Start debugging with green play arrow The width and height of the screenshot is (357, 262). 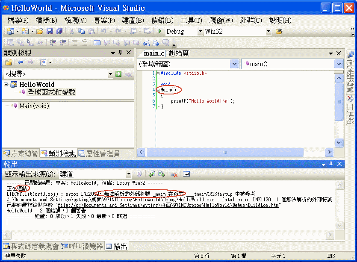click(159, 31)
